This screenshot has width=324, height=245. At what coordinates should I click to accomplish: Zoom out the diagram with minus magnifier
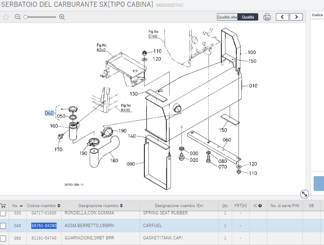point(18,17)
